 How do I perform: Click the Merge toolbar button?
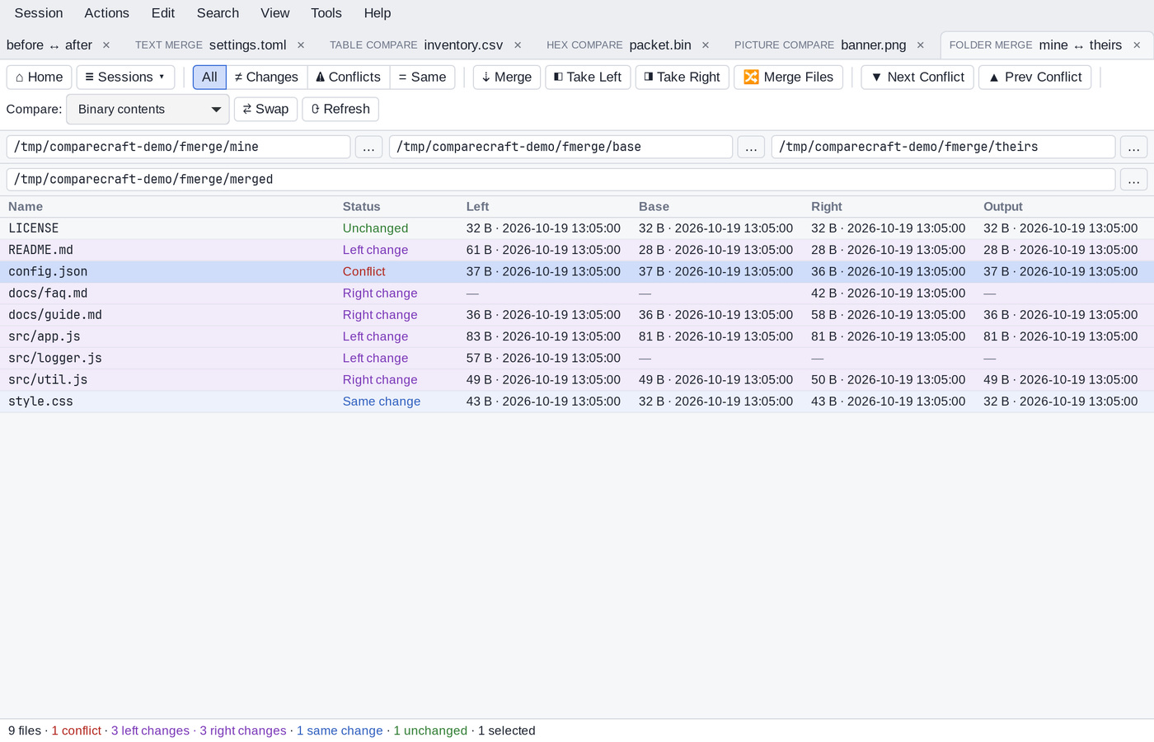point(507,77)
